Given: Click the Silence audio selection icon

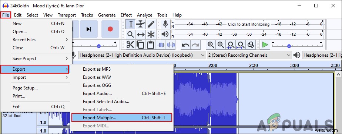Looking at the screenshot, I should click(x=171, y=45).
